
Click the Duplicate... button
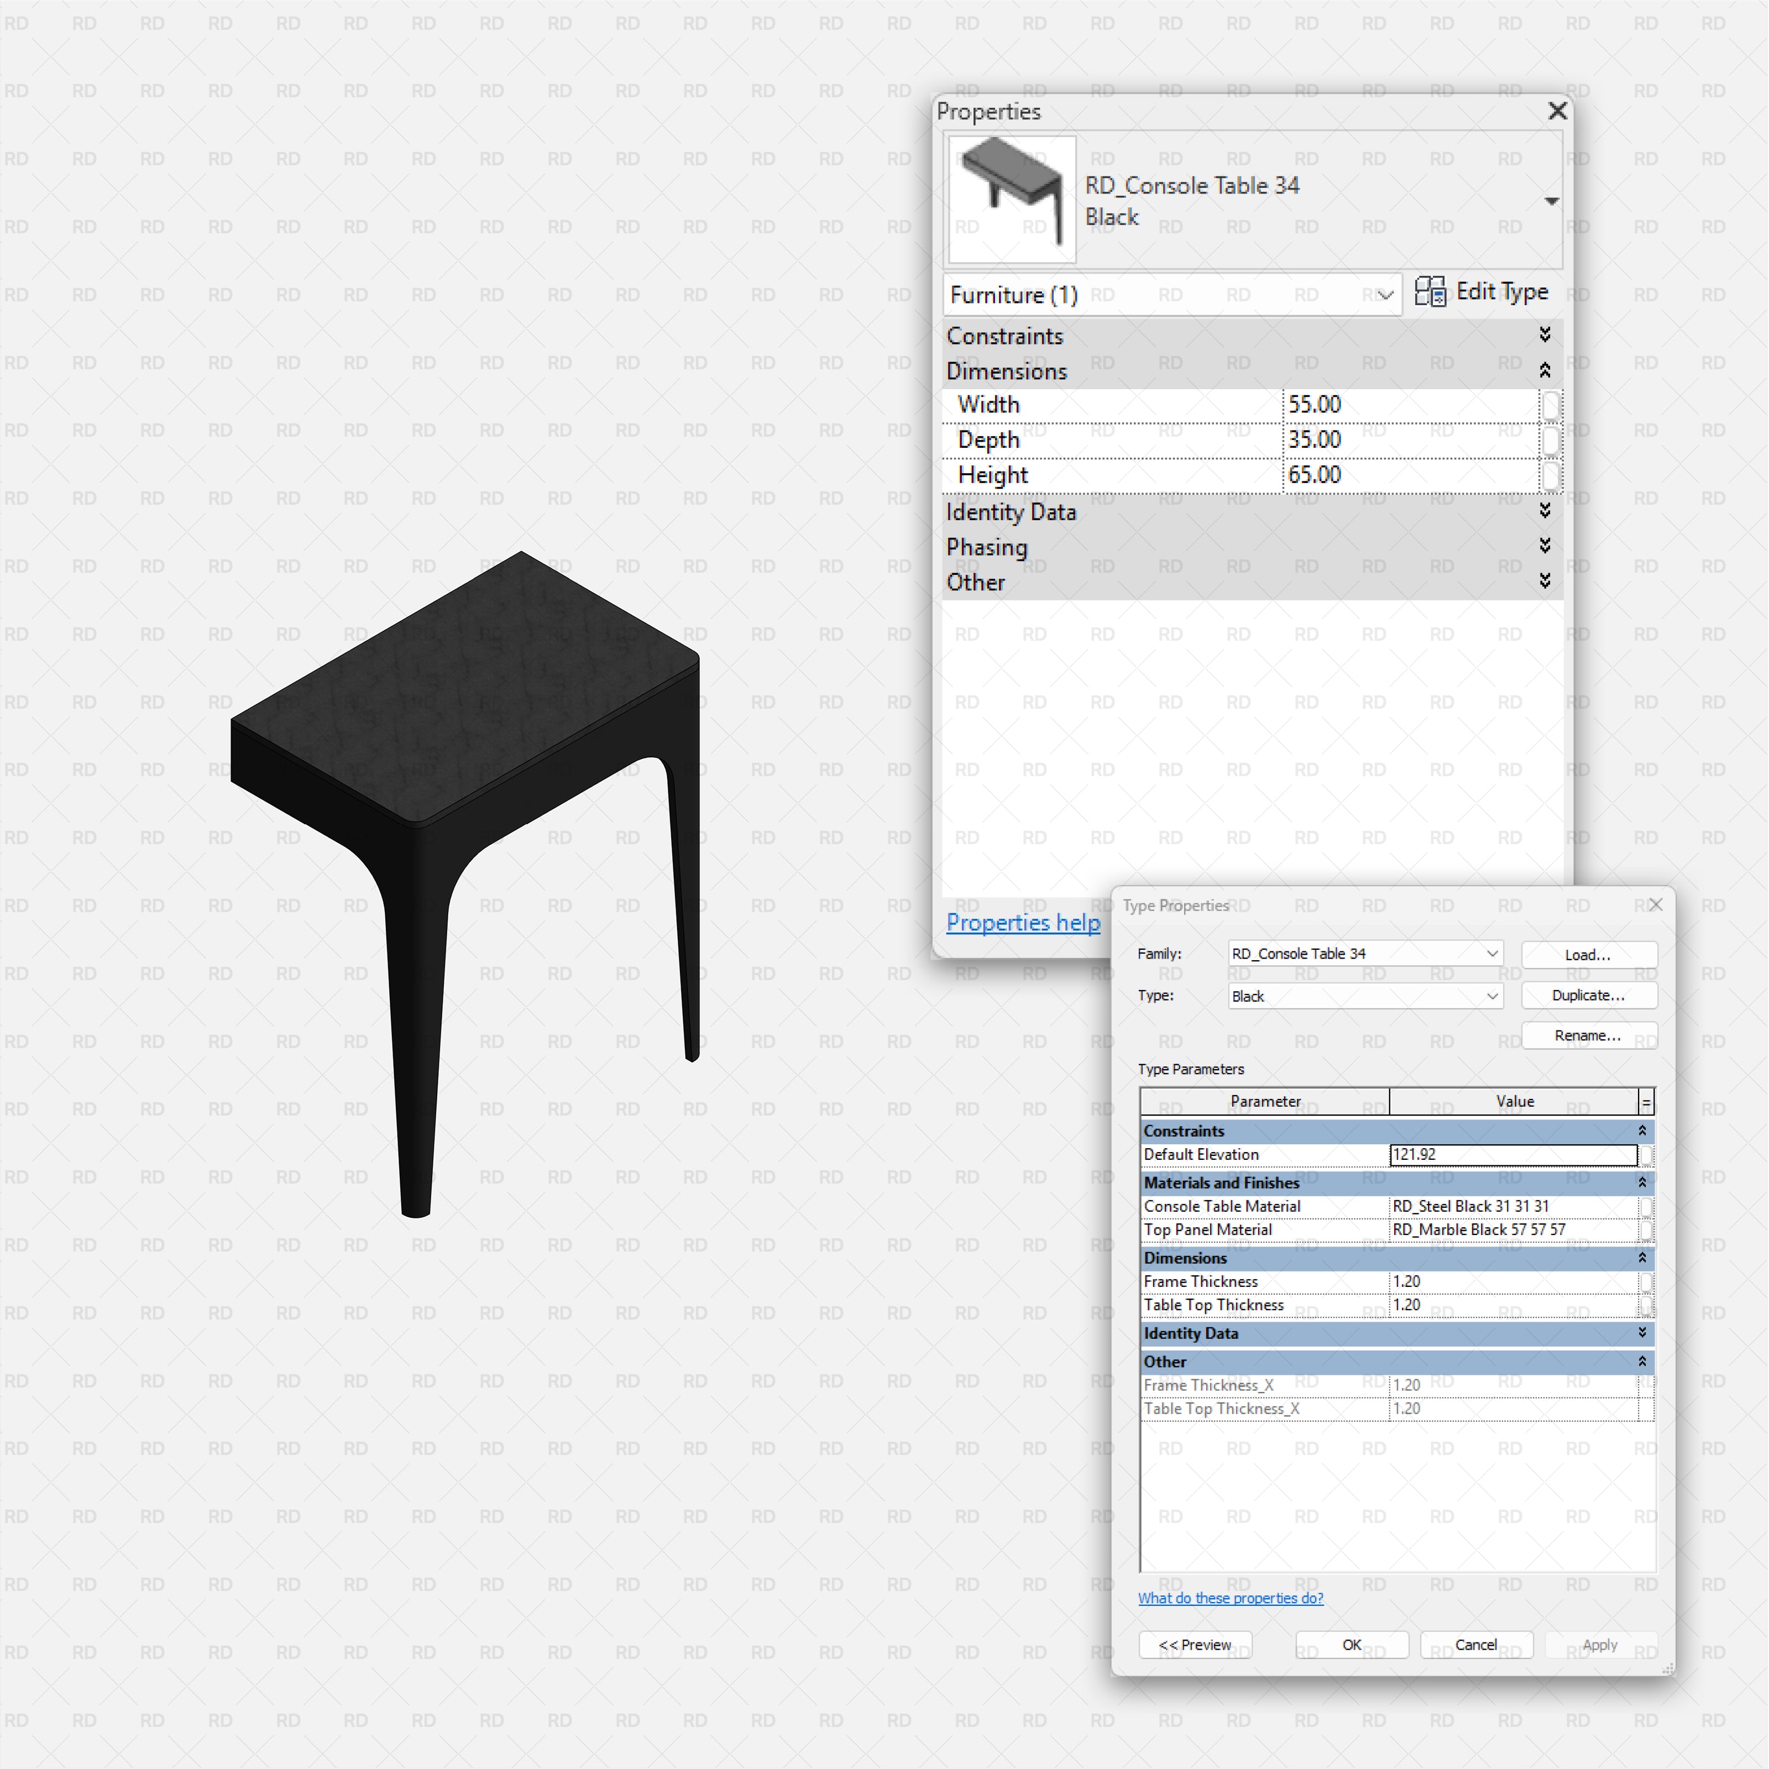1588,995
